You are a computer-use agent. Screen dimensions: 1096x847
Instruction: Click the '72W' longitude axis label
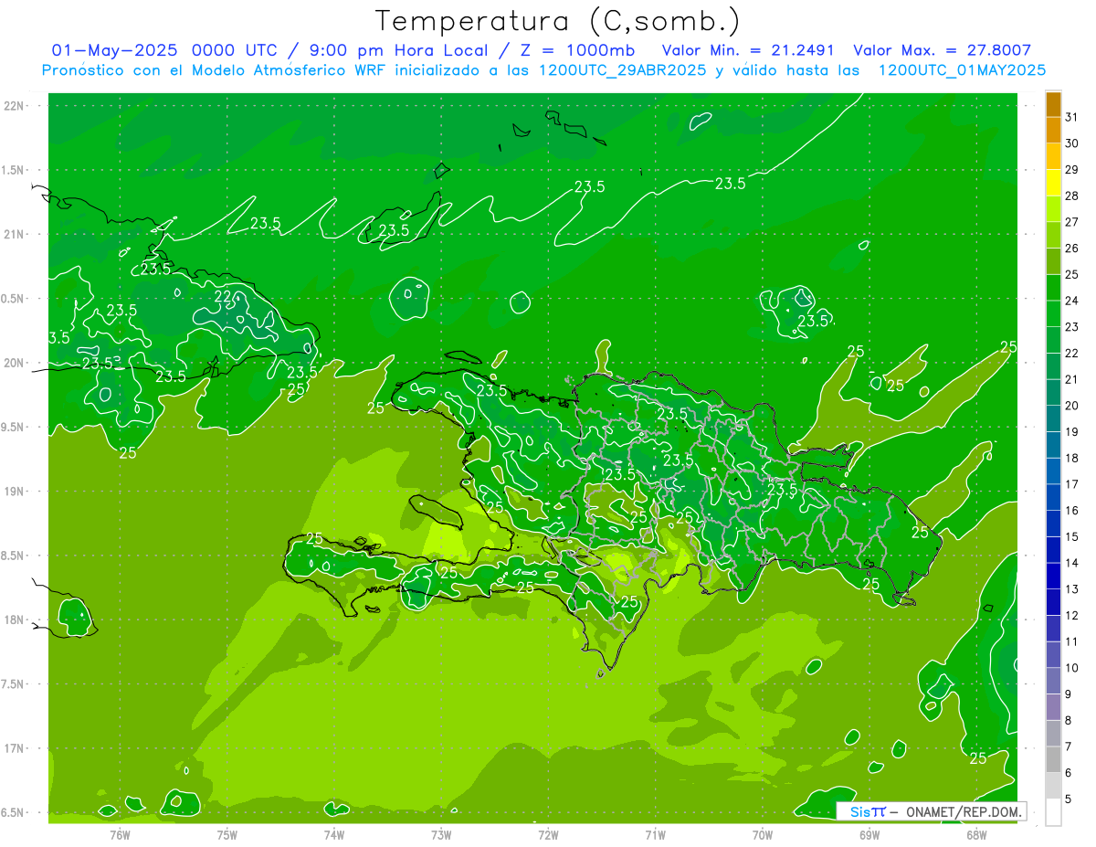pos(548,834)
